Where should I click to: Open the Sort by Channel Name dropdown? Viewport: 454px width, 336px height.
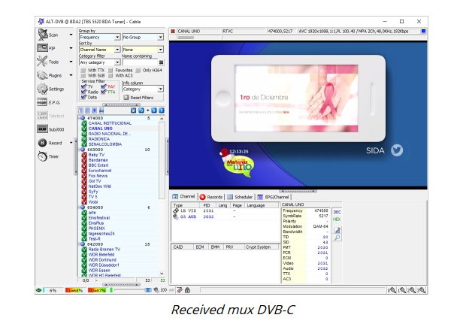click(x=98, y=49)
